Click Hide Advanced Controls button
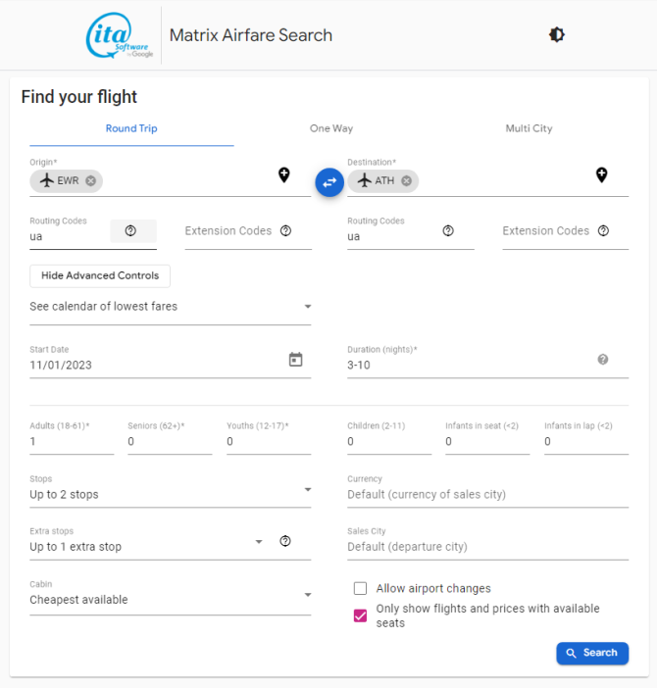Screen dimensions: 657x688 100,276
